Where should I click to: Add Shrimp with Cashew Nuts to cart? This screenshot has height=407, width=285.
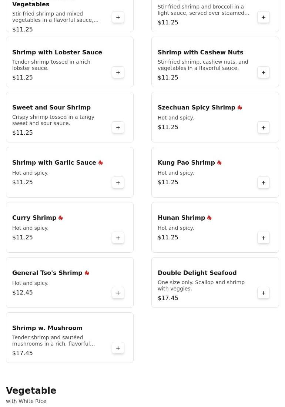(x=264, y=73)
